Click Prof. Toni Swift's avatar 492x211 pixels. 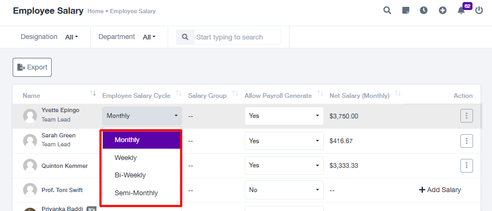click(30, 190)
